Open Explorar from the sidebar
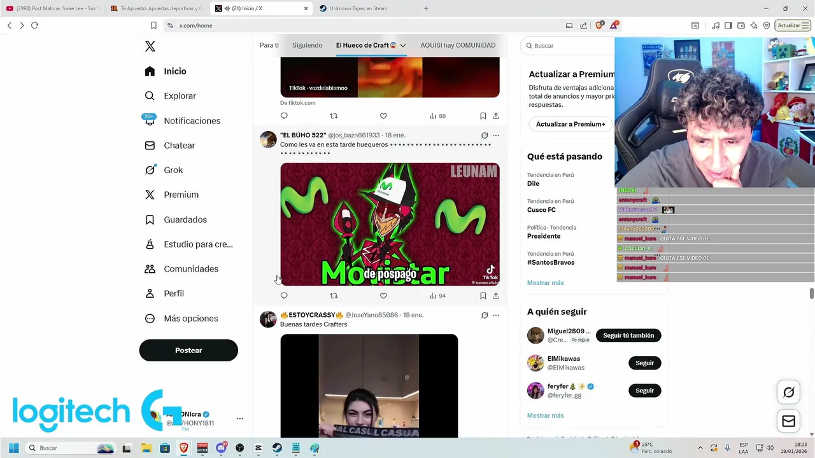Viewport: 815px width, 458px height. pos(170,96)
